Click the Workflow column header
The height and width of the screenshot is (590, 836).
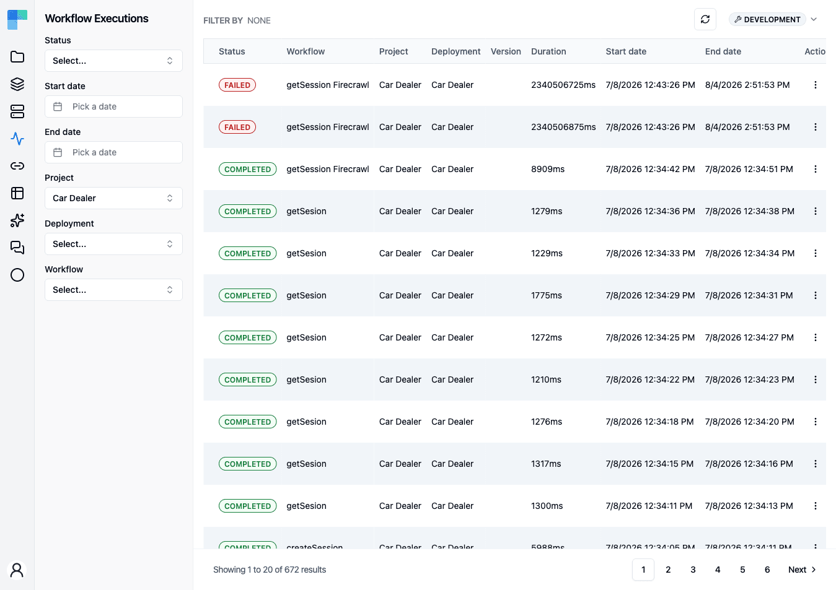pos(306,51)
